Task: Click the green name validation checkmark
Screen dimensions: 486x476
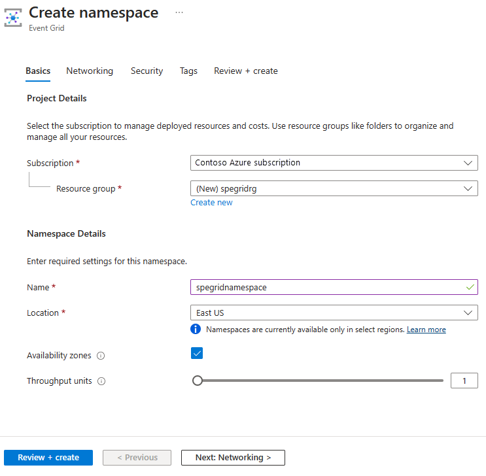Action: 470,287
